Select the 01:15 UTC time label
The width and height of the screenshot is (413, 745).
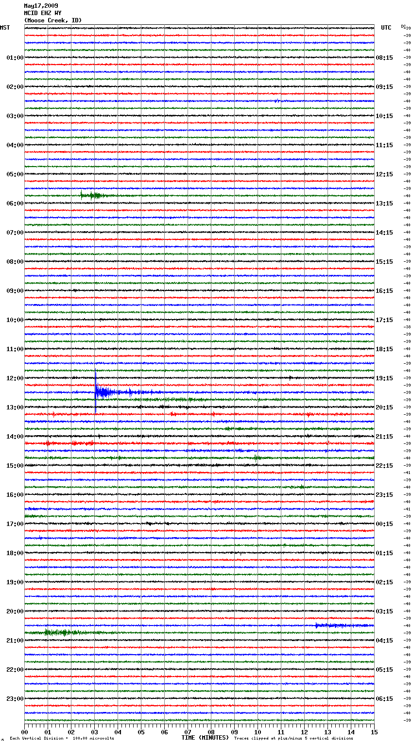[384, 553]
